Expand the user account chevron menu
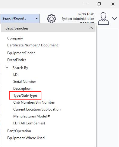Image resolution: width=119 pixels, height=147 pixels. [x=114, y=19]
